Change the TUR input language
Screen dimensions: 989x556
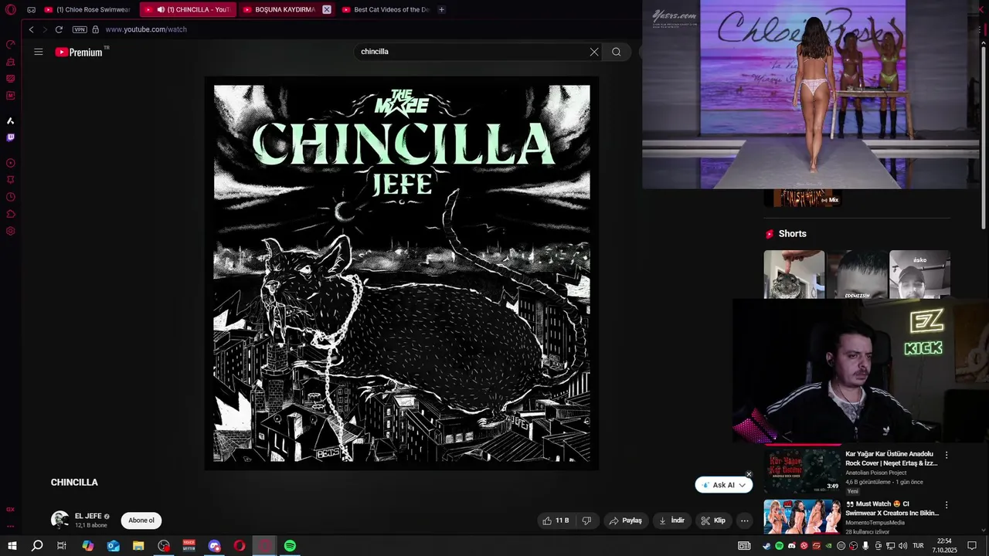tap(918, 546)
